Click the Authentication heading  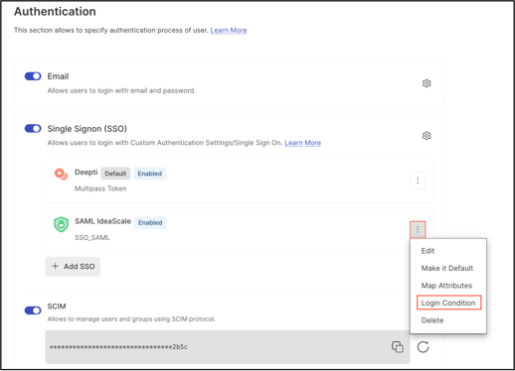(x=55, y=12)
